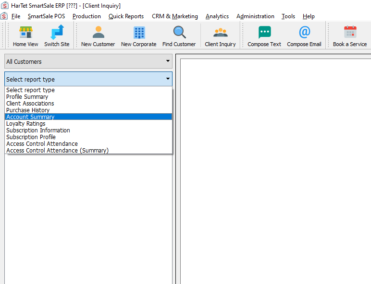
Task: Click the empty report display area
Action: [274, 168]
